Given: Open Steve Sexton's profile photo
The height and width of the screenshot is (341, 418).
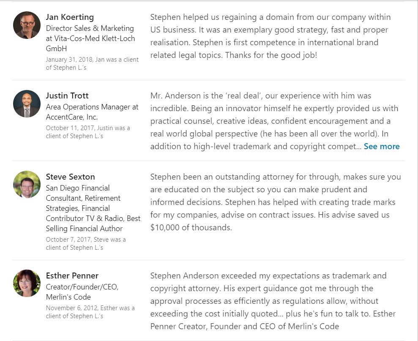Looking at the screenshot, I should [27, 185].
